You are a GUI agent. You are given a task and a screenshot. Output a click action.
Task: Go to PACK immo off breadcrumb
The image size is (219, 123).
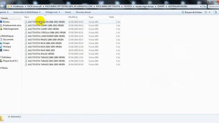(x=34, y=6)
